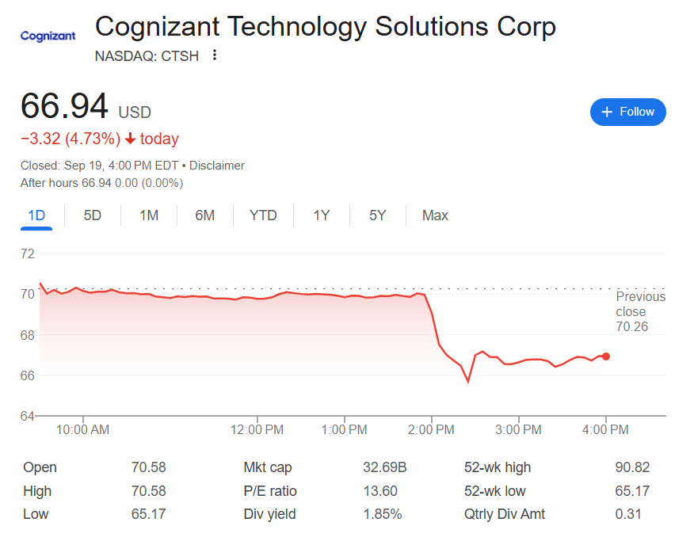Show the Max history chart
Viewport: 675px width, 545px height.
435,215
